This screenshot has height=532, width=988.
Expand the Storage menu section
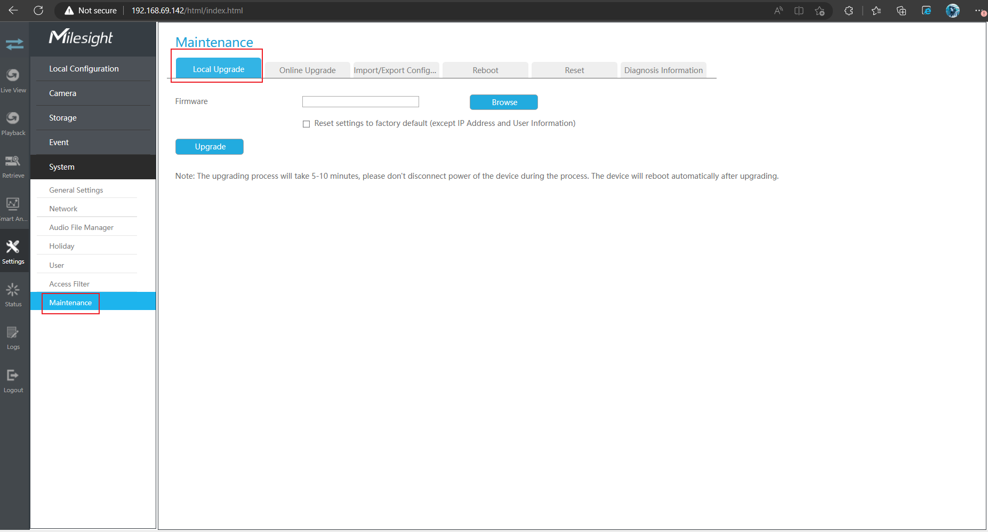point(93,118)
